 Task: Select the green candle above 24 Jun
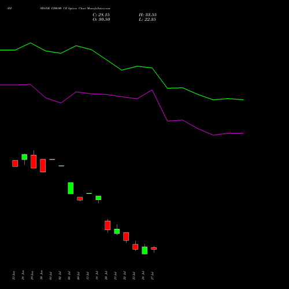coord(24,157)
